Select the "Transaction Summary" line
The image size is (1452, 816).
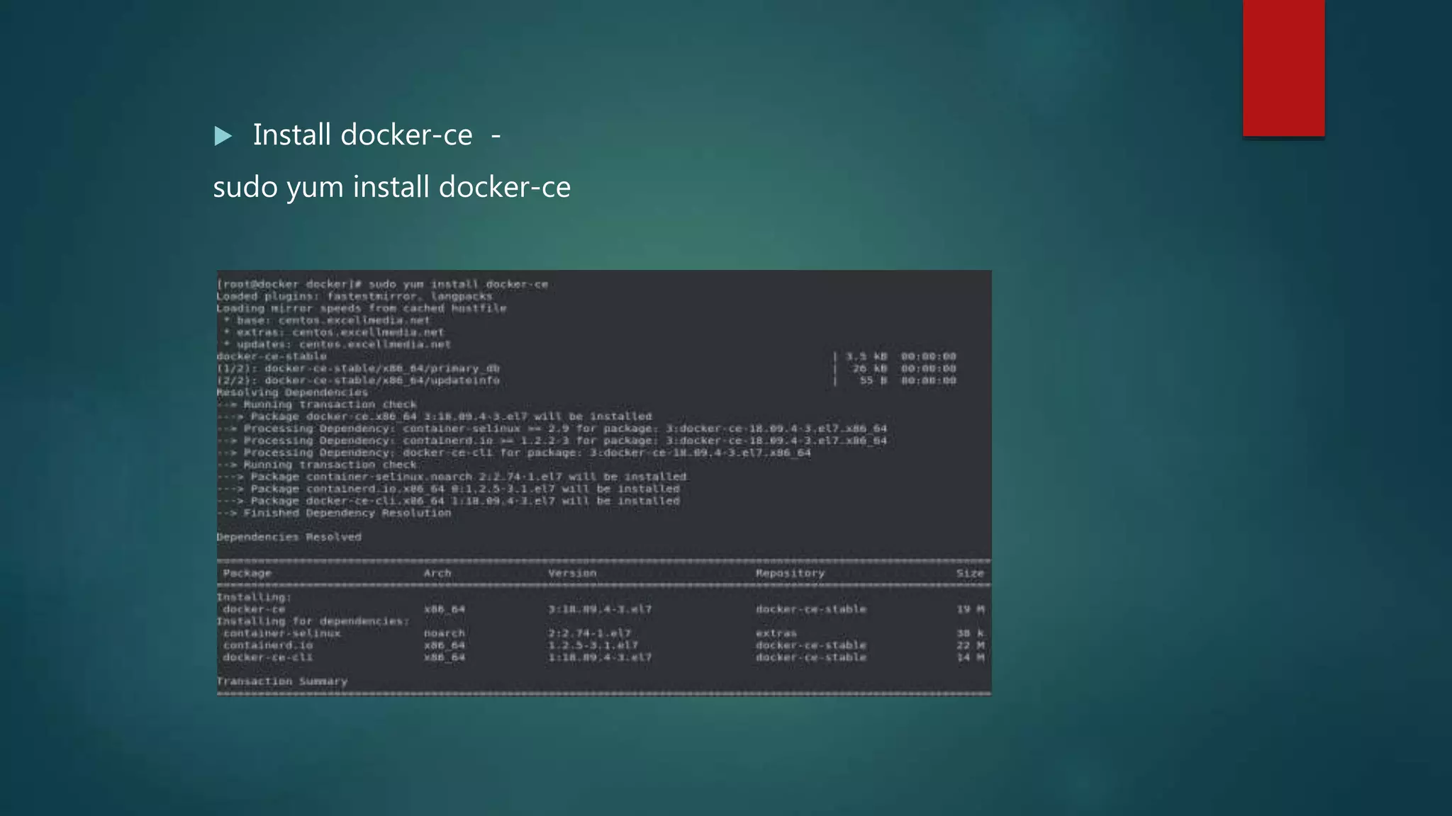coord(281,681)
